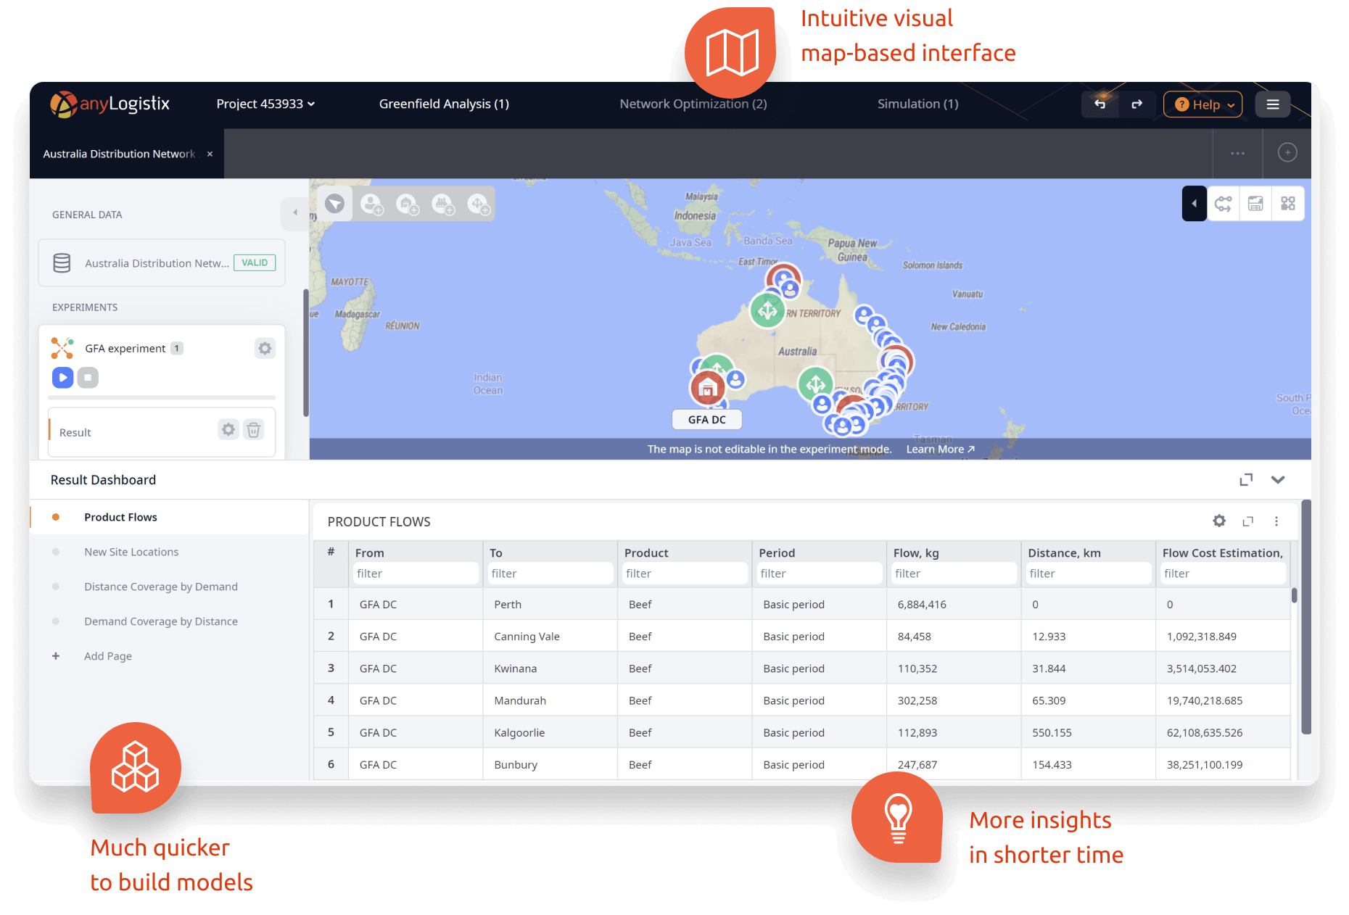This screenshot has height=915, width=1349.
Task: Collapse the Result Dashboard chevron
Action: (1278, 479)
